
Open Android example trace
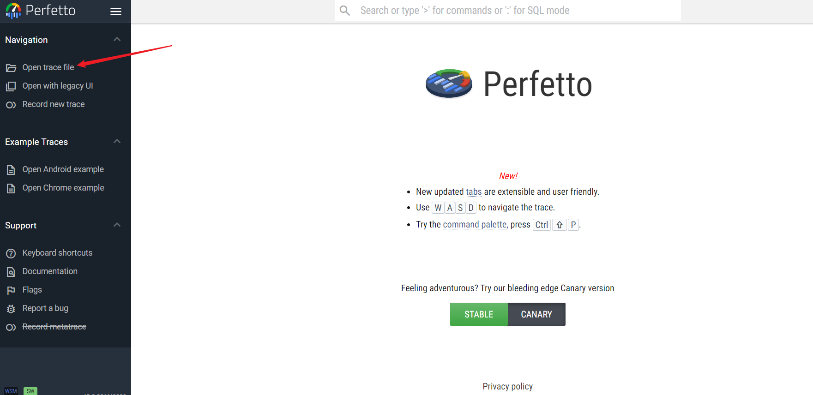[x=63, y=169]
